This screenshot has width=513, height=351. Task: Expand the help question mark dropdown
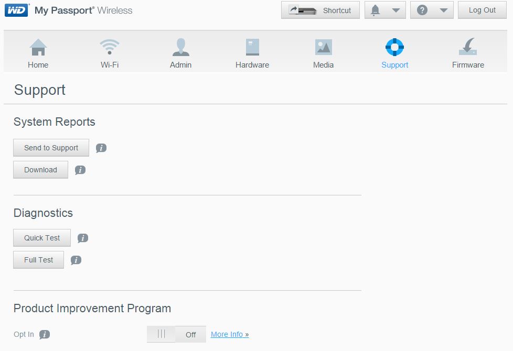coord(432,10)
